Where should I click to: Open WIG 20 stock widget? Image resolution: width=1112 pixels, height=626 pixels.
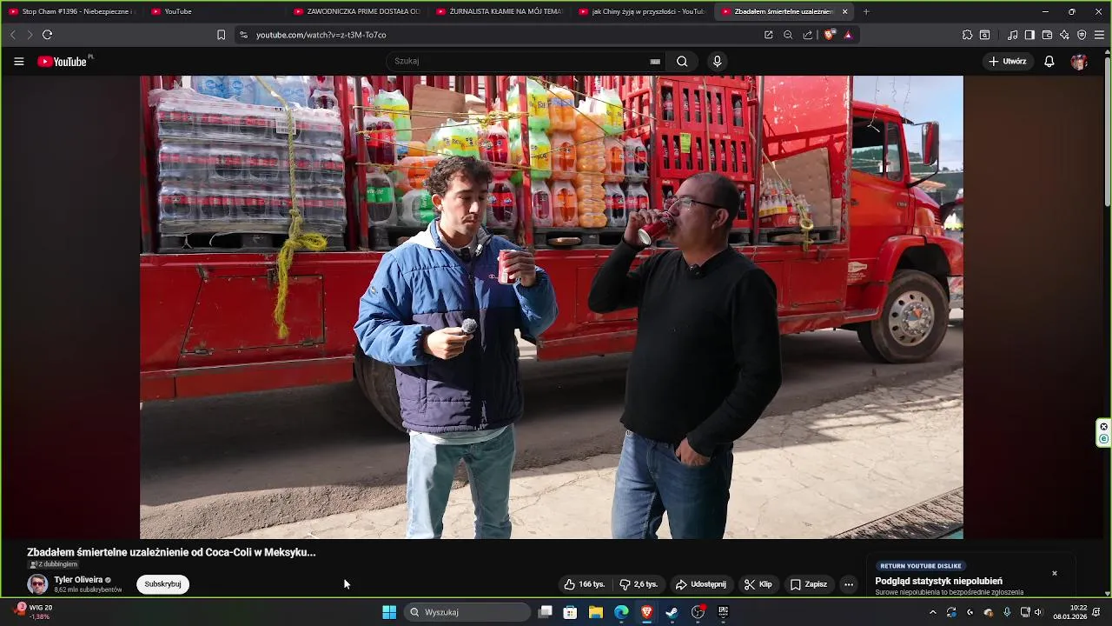(33, 612)
